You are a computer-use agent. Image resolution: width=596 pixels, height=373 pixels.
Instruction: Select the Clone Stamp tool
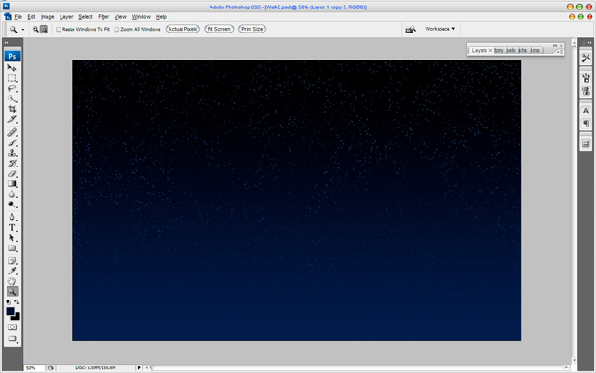12,153
